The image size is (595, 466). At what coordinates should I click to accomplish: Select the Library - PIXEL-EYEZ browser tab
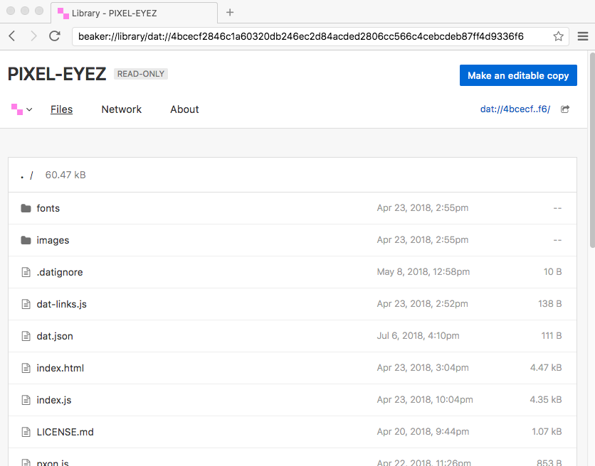click(x=135, y=13)
